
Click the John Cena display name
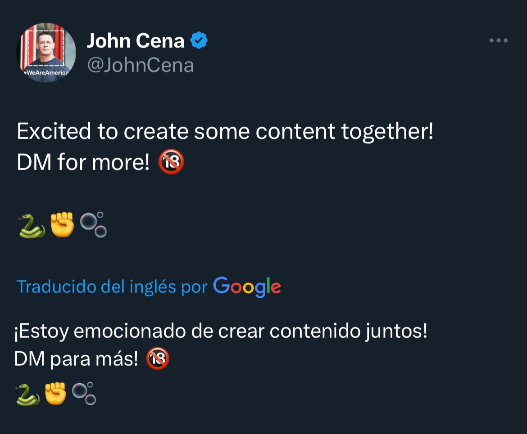point(135,40)
